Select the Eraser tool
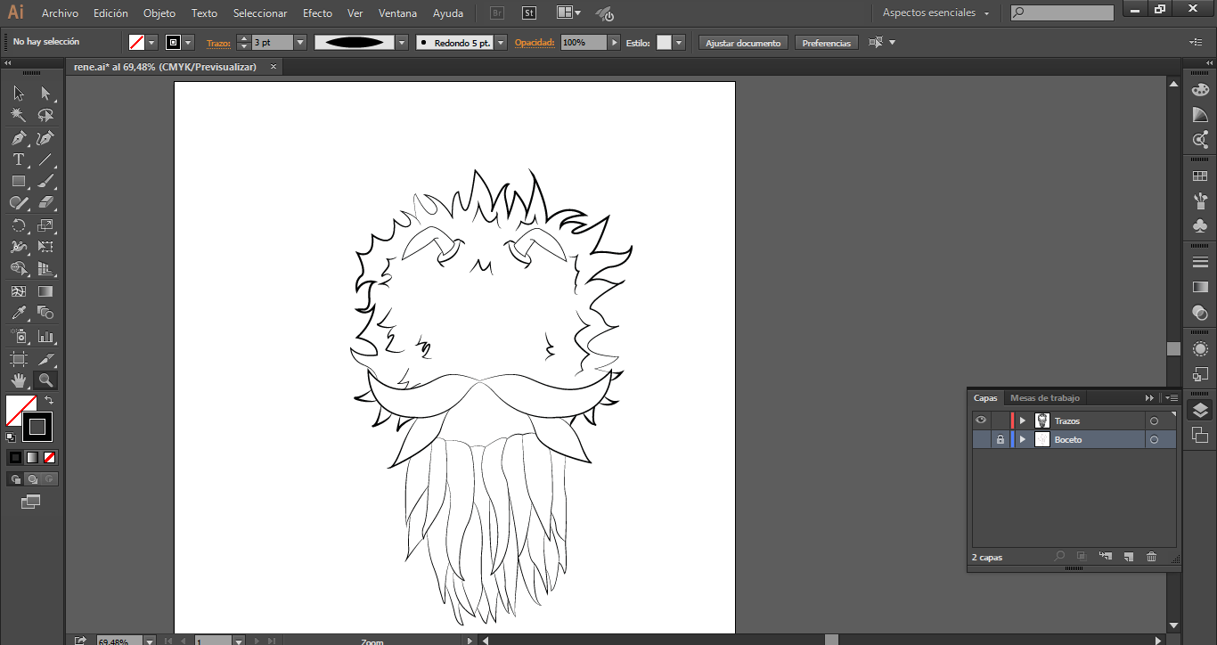This screenshot has width=1217, height=645. pyautogui.click(x=45, y=203)
